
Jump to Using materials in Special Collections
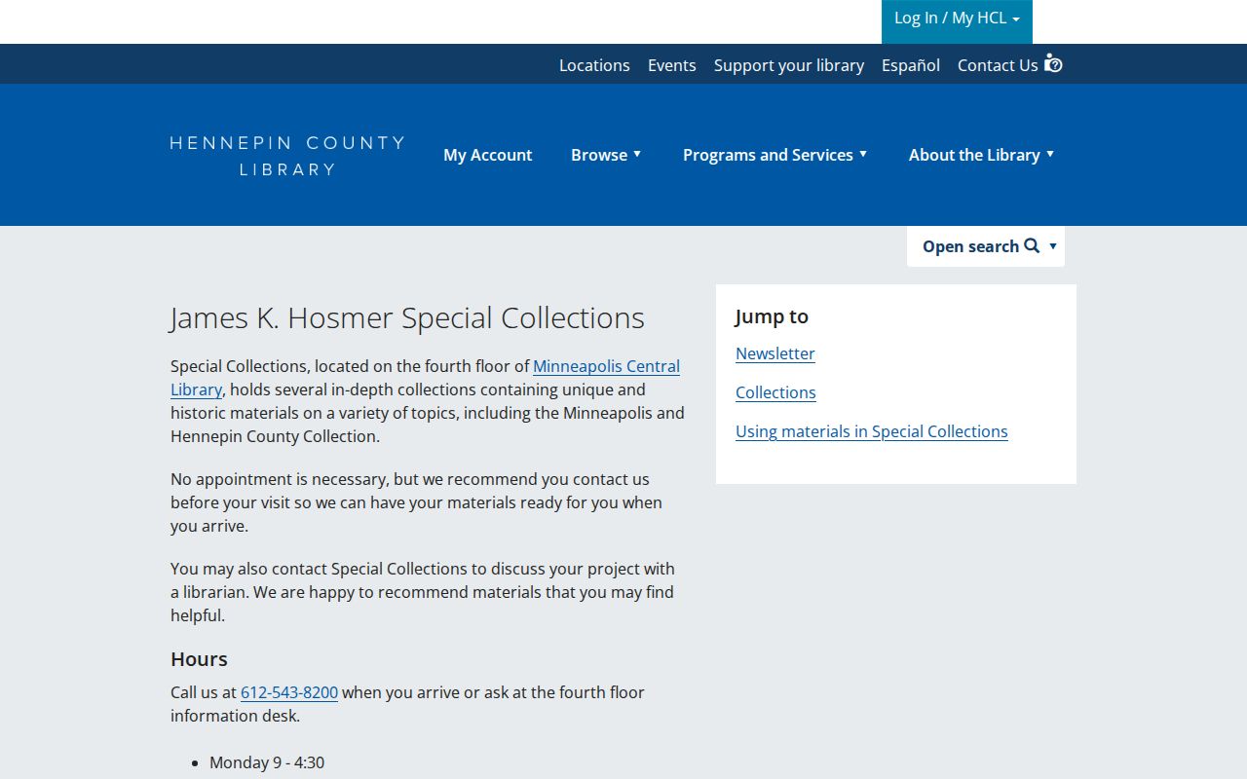click(872, 431)
